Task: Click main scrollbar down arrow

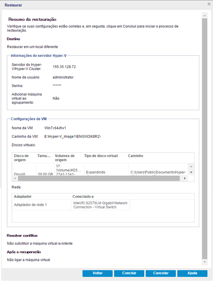Action: [204, 262]
